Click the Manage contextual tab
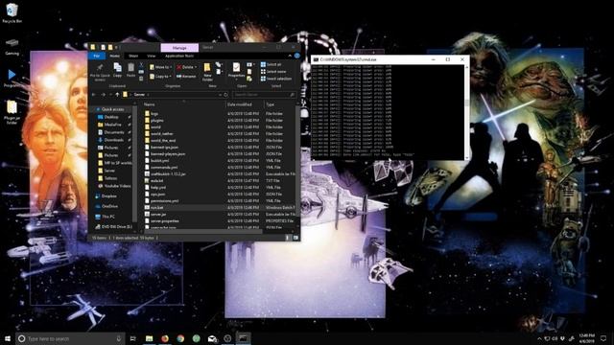The image size is (614, 345). coord(179,48)
